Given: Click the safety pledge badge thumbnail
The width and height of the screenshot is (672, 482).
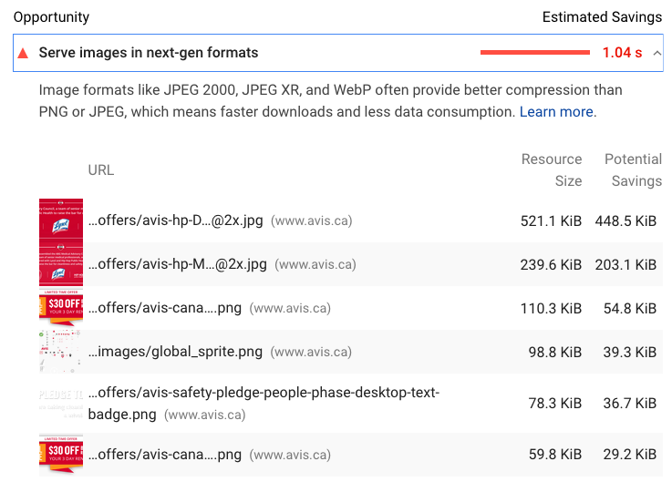Looking at the screenshot, I should coord(61,403).
